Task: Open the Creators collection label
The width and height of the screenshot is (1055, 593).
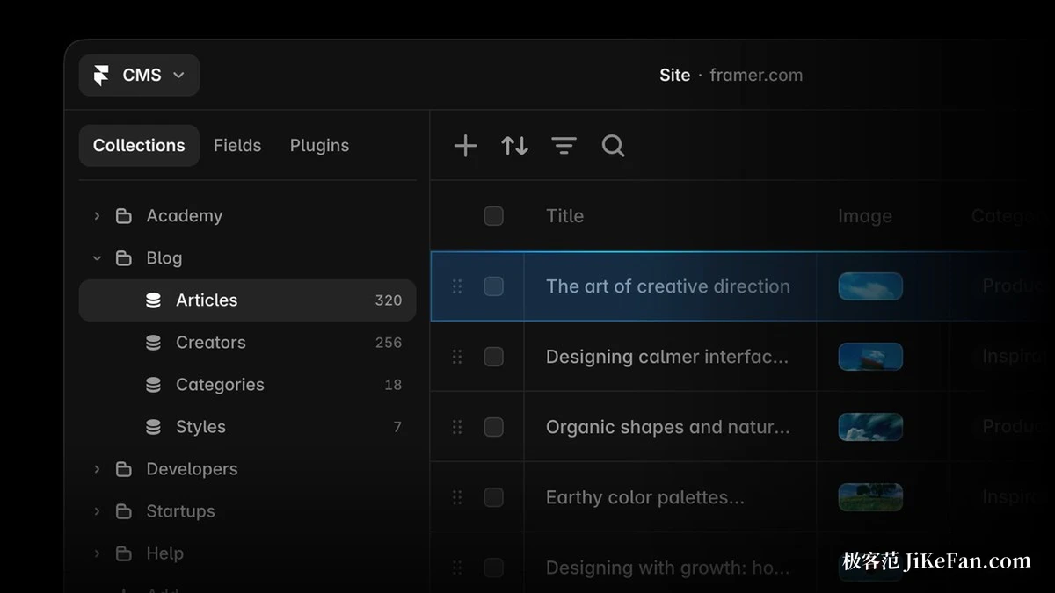Action: (211, 343)
